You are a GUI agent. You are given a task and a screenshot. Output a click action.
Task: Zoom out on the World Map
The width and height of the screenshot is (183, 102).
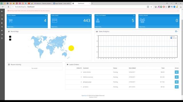point(10,40)
